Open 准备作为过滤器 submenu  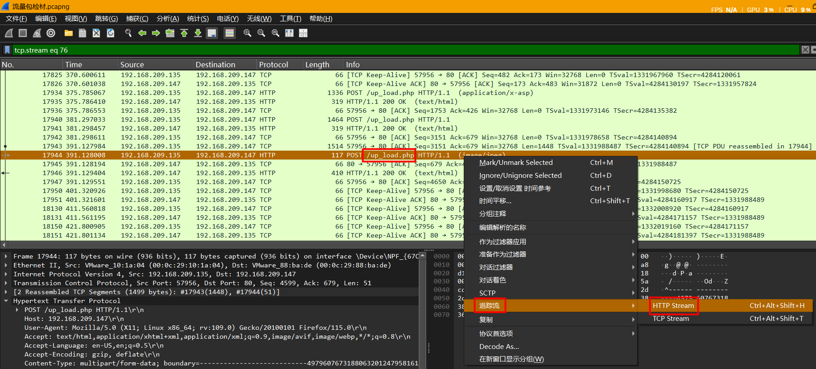pyautogui.click(x=551, y=254)
